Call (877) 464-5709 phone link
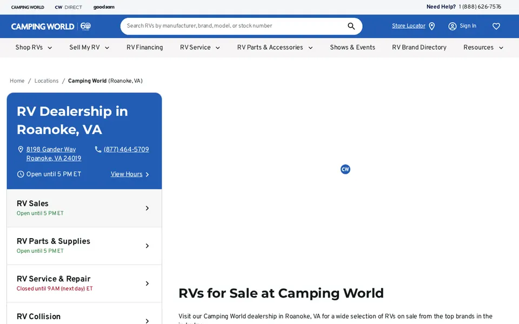 [126, 150]
